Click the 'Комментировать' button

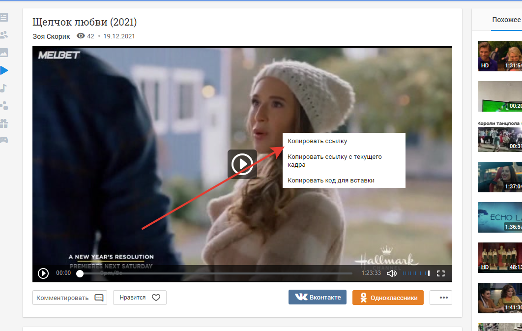pyautogui.click(x=70, y=298)
